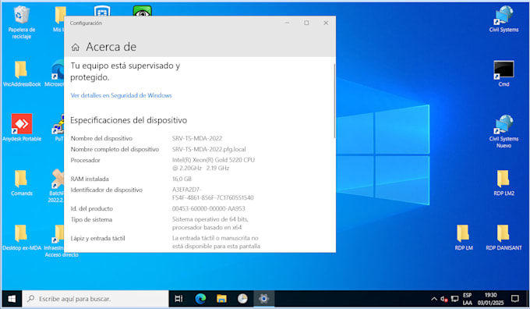Open the clock showing 19:30
The width and height of the screenshot is (530, 309).
490,299
